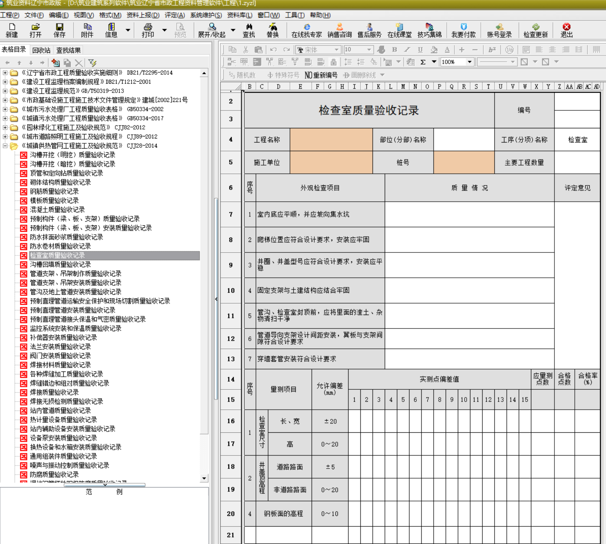Open the dropdown arrow next to 信息
Viewport: 606px width, 544px height.
coord(128,30)
